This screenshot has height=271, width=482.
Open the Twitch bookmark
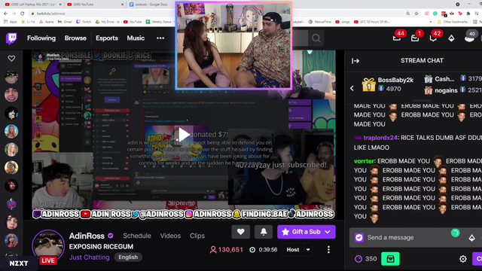tap(84, 22)
